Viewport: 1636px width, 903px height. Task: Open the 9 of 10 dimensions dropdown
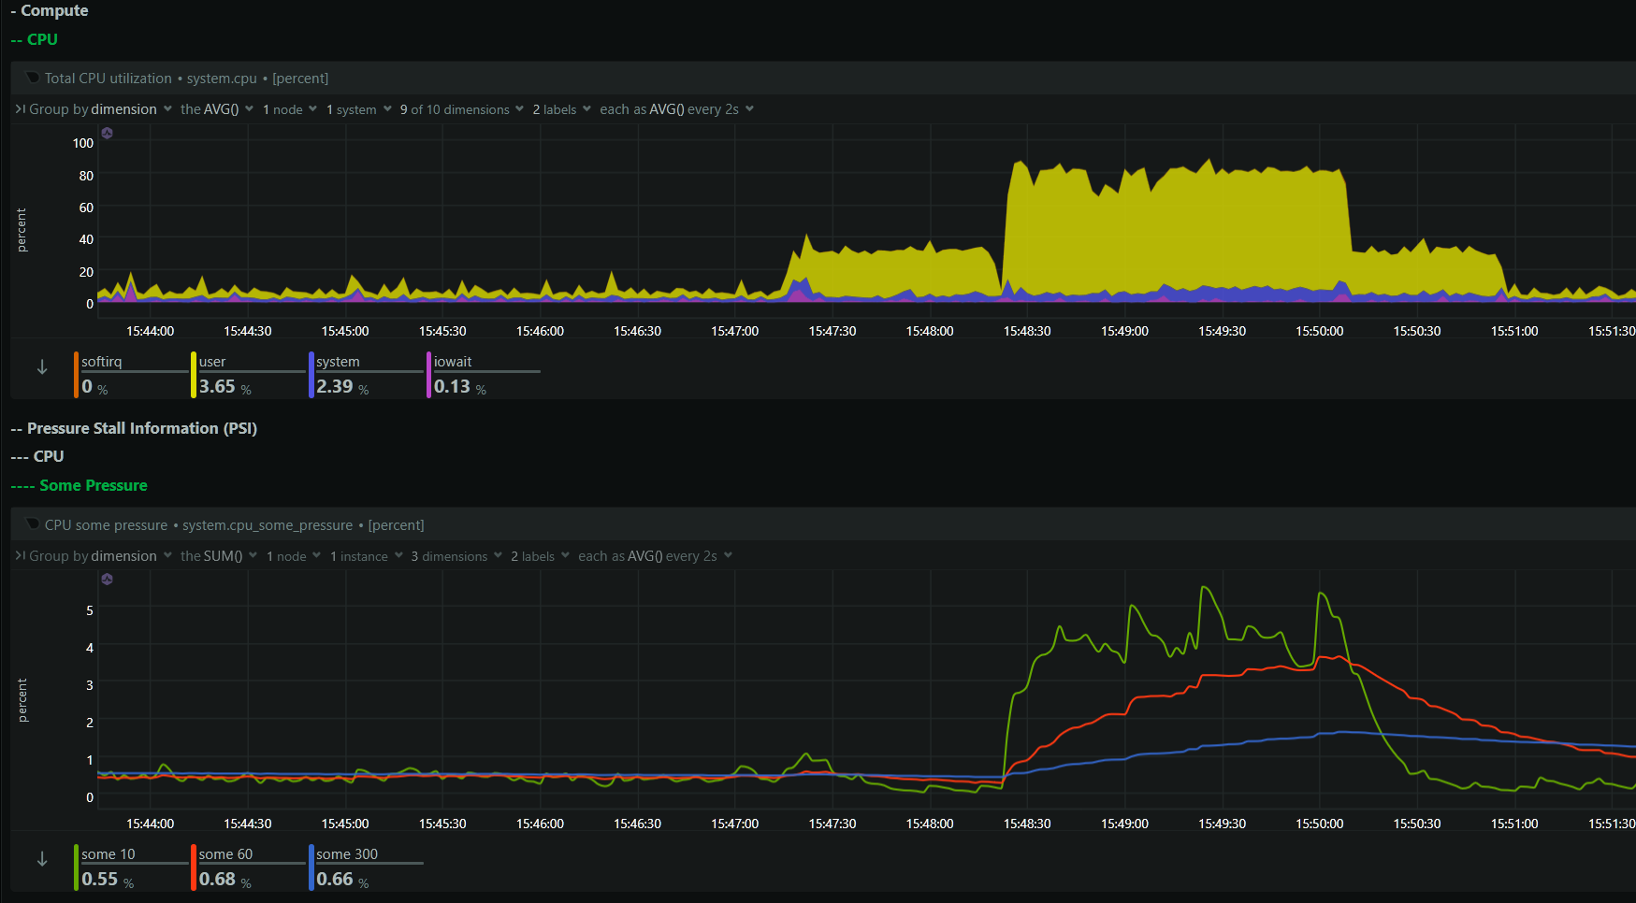tap(463, 109)
